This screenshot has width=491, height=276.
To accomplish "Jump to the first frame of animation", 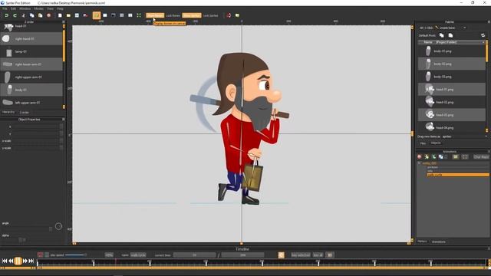I will [x=5, y=261].
